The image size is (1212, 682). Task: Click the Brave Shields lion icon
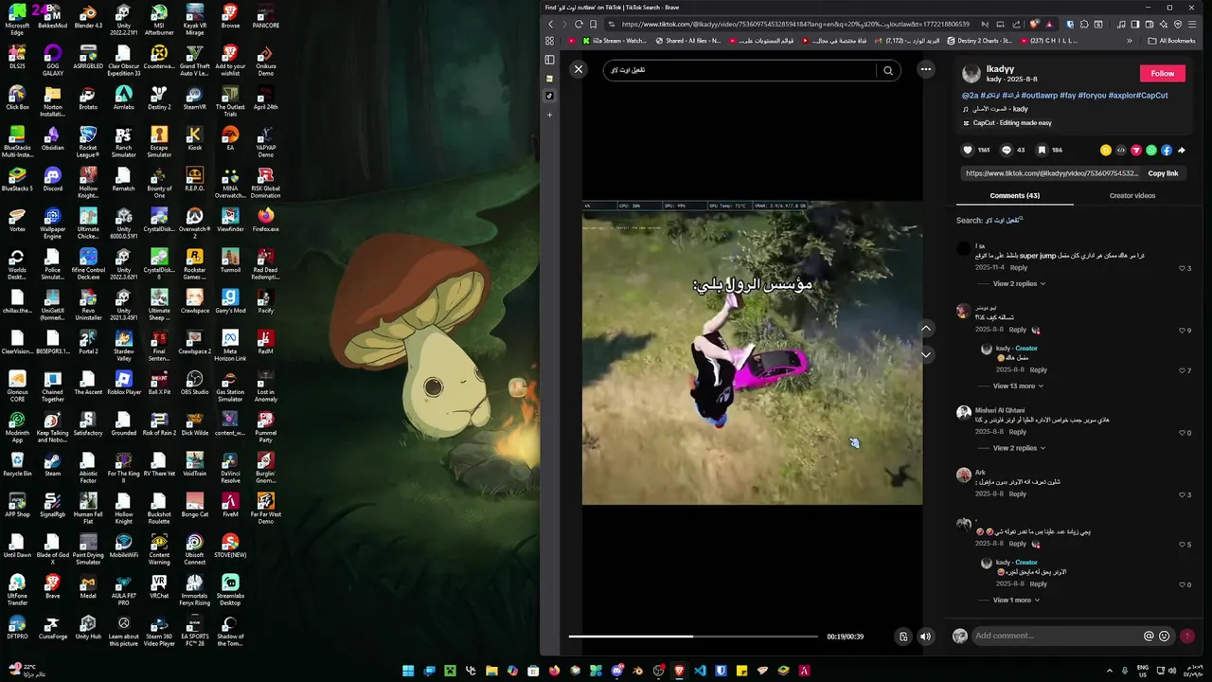coord(1034,25)
